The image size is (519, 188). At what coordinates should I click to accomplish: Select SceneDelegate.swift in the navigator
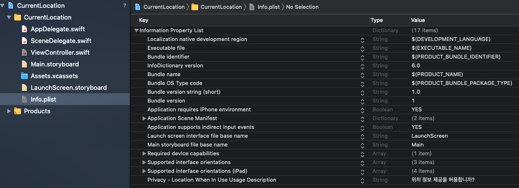[61, 41]
